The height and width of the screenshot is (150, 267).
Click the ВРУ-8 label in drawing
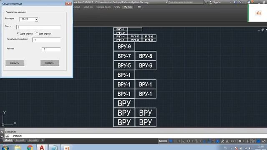tap(146, 56)
